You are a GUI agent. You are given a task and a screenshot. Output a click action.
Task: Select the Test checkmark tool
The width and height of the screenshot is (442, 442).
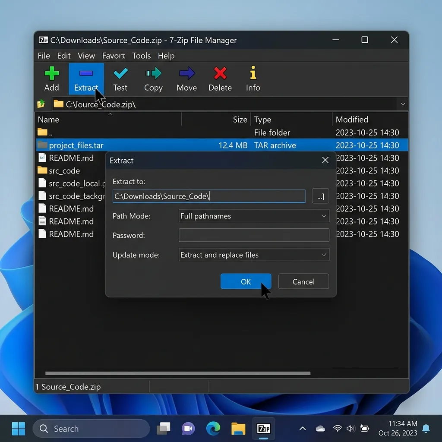[x=120, y=73]
